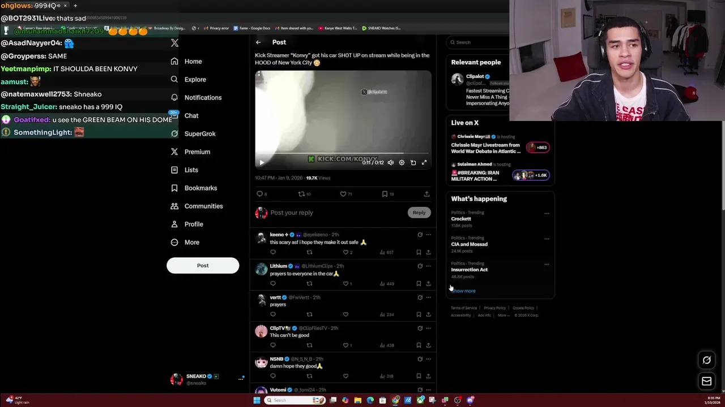Click Grok icon on vertt reply
The width and height of the screenshot is (725, 407).
pos(420,297)
